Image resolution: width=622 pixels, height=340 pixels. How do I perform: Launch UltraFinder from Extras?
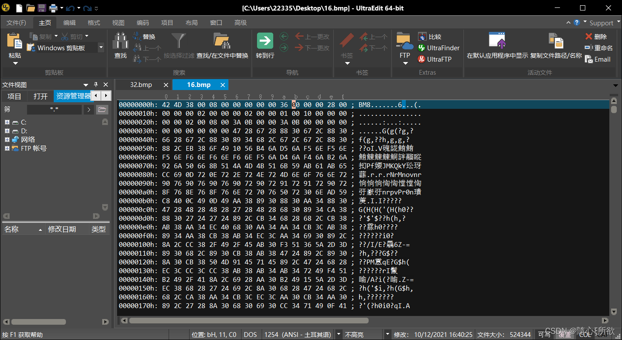click(x=439, y=48)
